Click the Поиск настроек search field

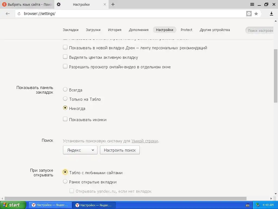tap(260, 30)
